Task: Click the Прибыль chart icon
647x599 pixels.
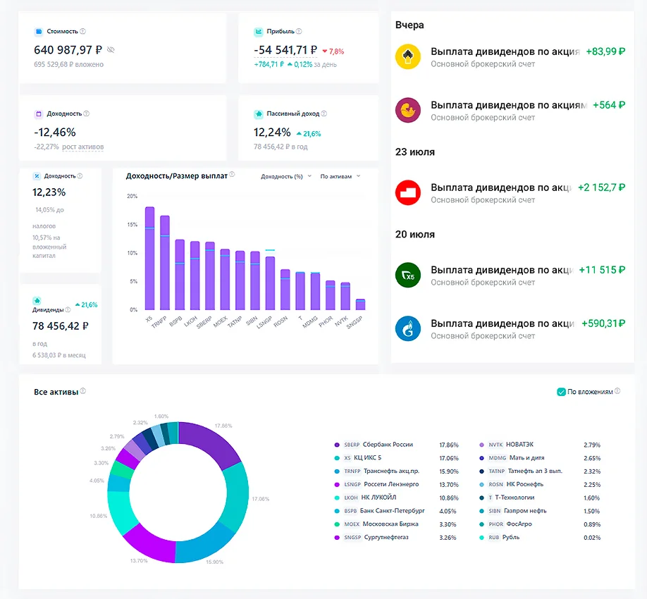Action: (258, 31)
